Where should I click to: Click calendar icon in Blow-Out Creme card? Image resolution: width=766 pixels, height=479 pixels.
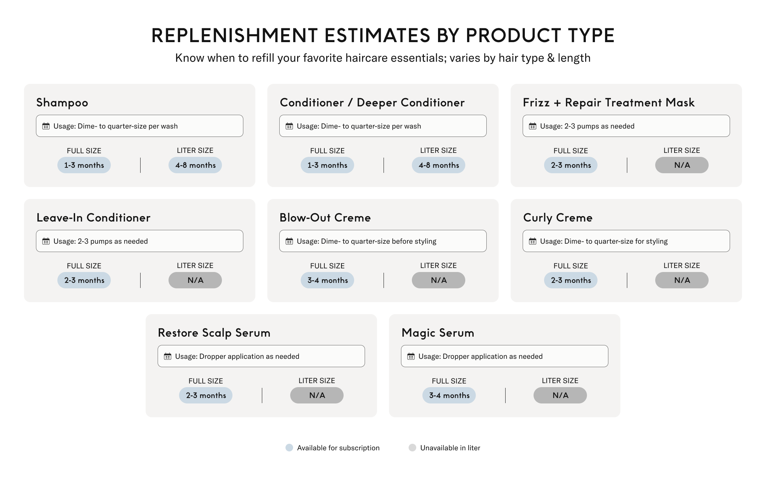coord(289,241)
